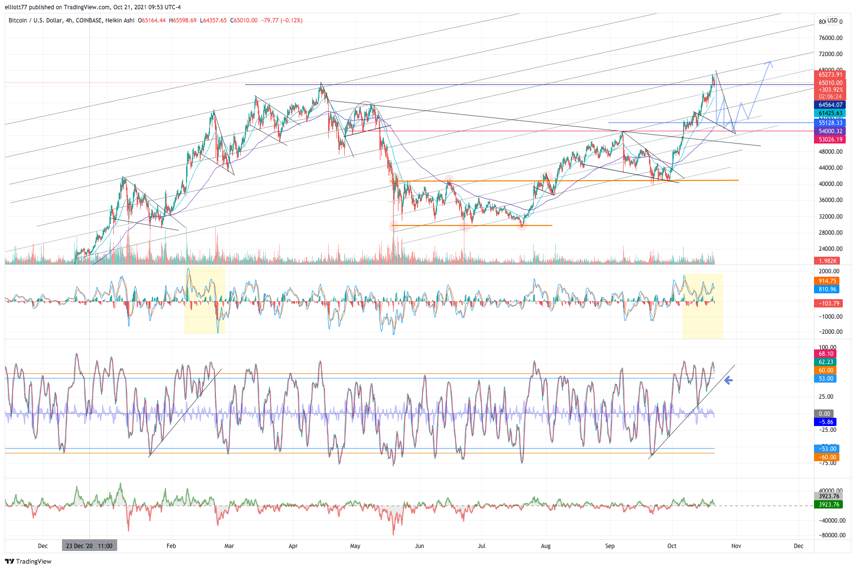The width and height of the screenshot is (856, 570).
Task: Click the 23 Dec '20 11:00 crosshair date label
Action: [x=89, y=546]
